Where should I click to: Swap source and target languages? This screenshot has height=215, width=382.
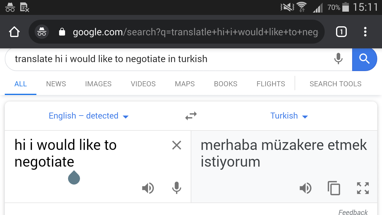[x=191, y=116]
